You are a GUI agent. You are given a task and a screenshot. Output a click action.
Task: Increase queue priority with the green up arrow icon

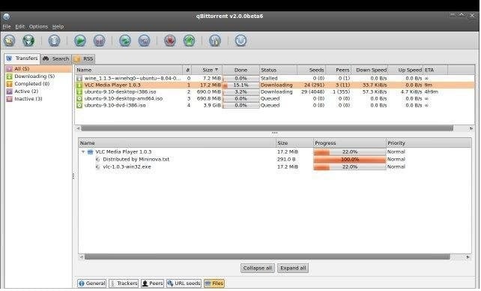coord(190,40)
